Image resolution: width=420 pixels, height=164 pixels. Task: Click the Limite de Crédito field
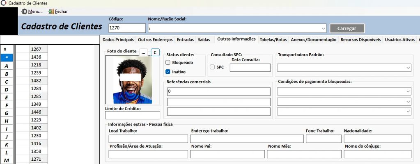132,115
